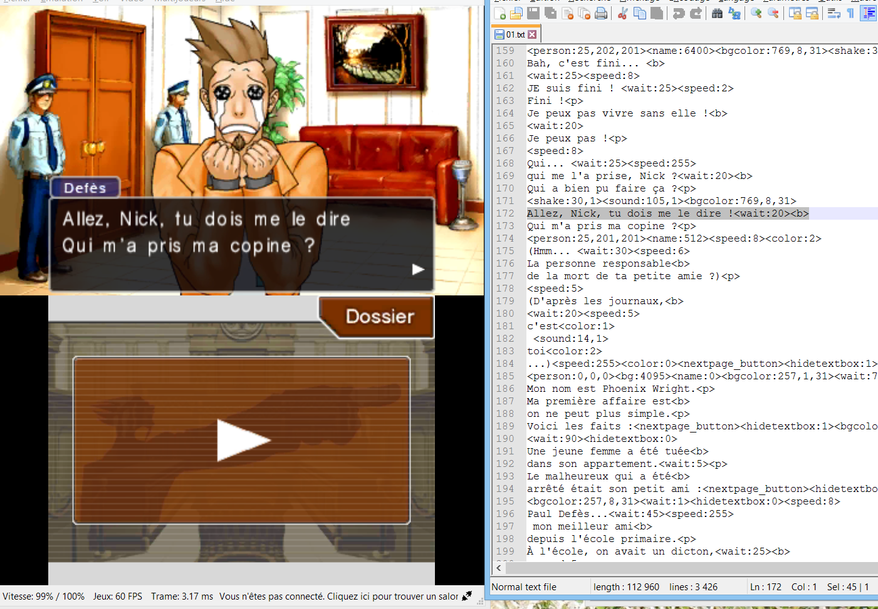Click the line 'Paul Defès...<wait:45><speed:255>'
Image resolution: width=878 pixels, height=609 pixels.
click(630, 514)
